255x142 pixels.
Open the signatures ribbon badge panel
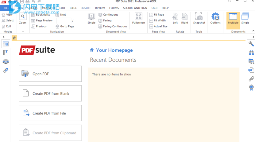click(251, 88)
